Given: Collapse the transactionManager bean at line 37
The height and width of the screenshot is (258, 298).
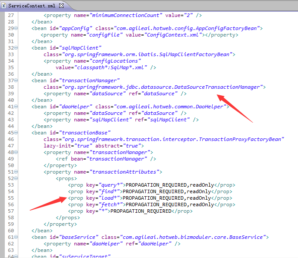Looking at the screenshot, I should click(16, 80).
